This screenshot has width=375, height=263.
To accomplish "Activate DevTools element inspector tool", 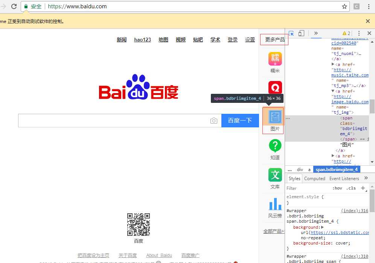I will (x=291, y=33).
